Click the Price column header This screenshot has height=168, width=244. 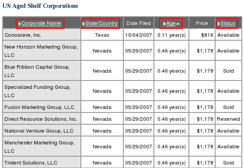pos(202,23)
